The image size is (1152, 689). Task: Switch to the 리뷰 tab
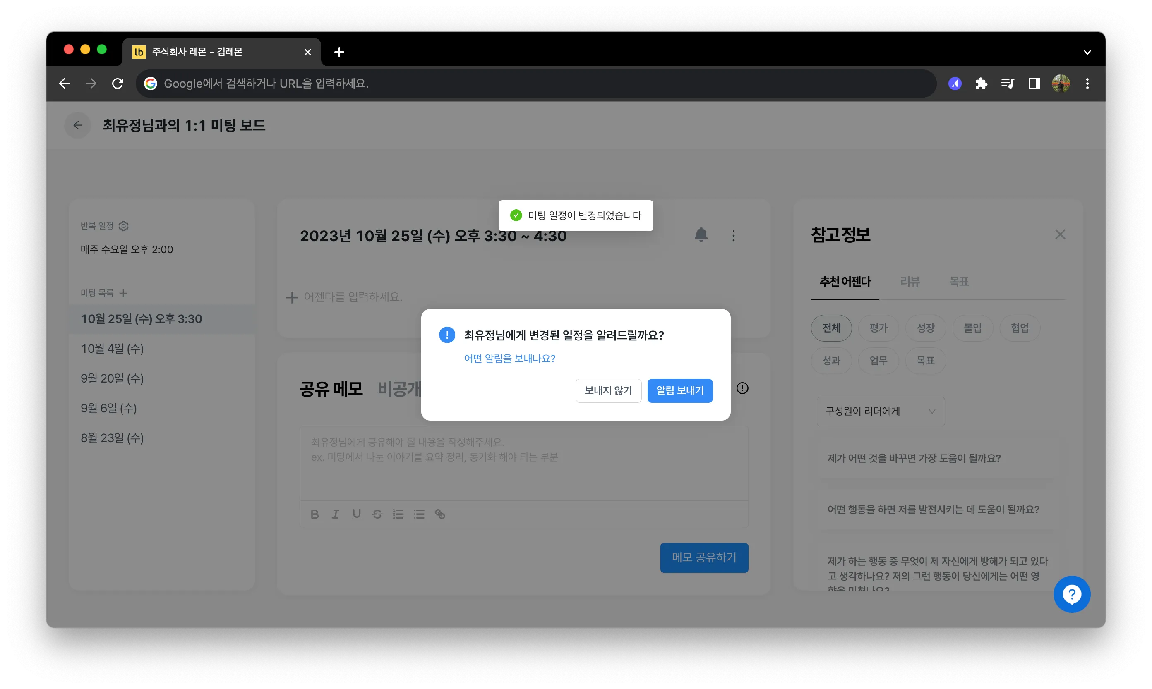click(910, 282)
